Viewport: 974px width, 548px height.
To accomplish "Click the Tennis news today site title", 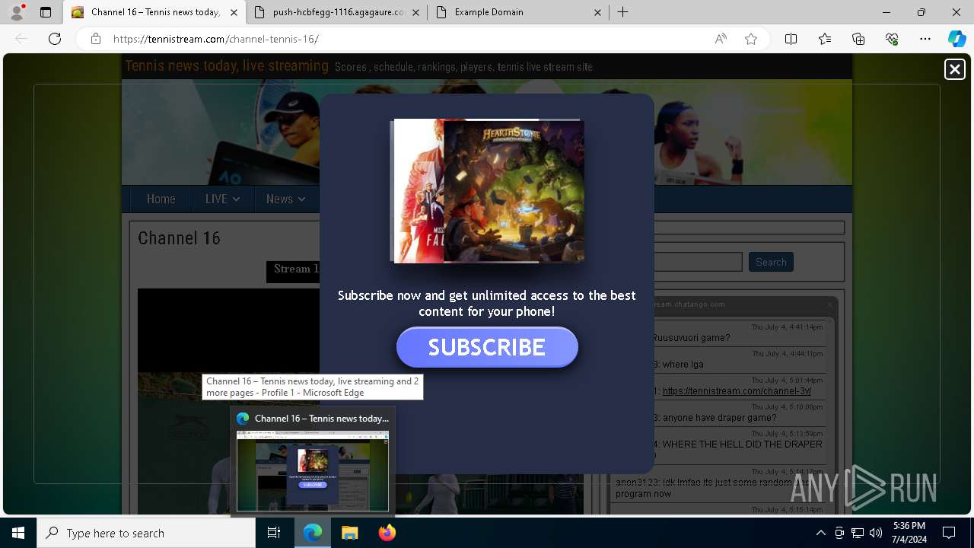I will [227, 66].
